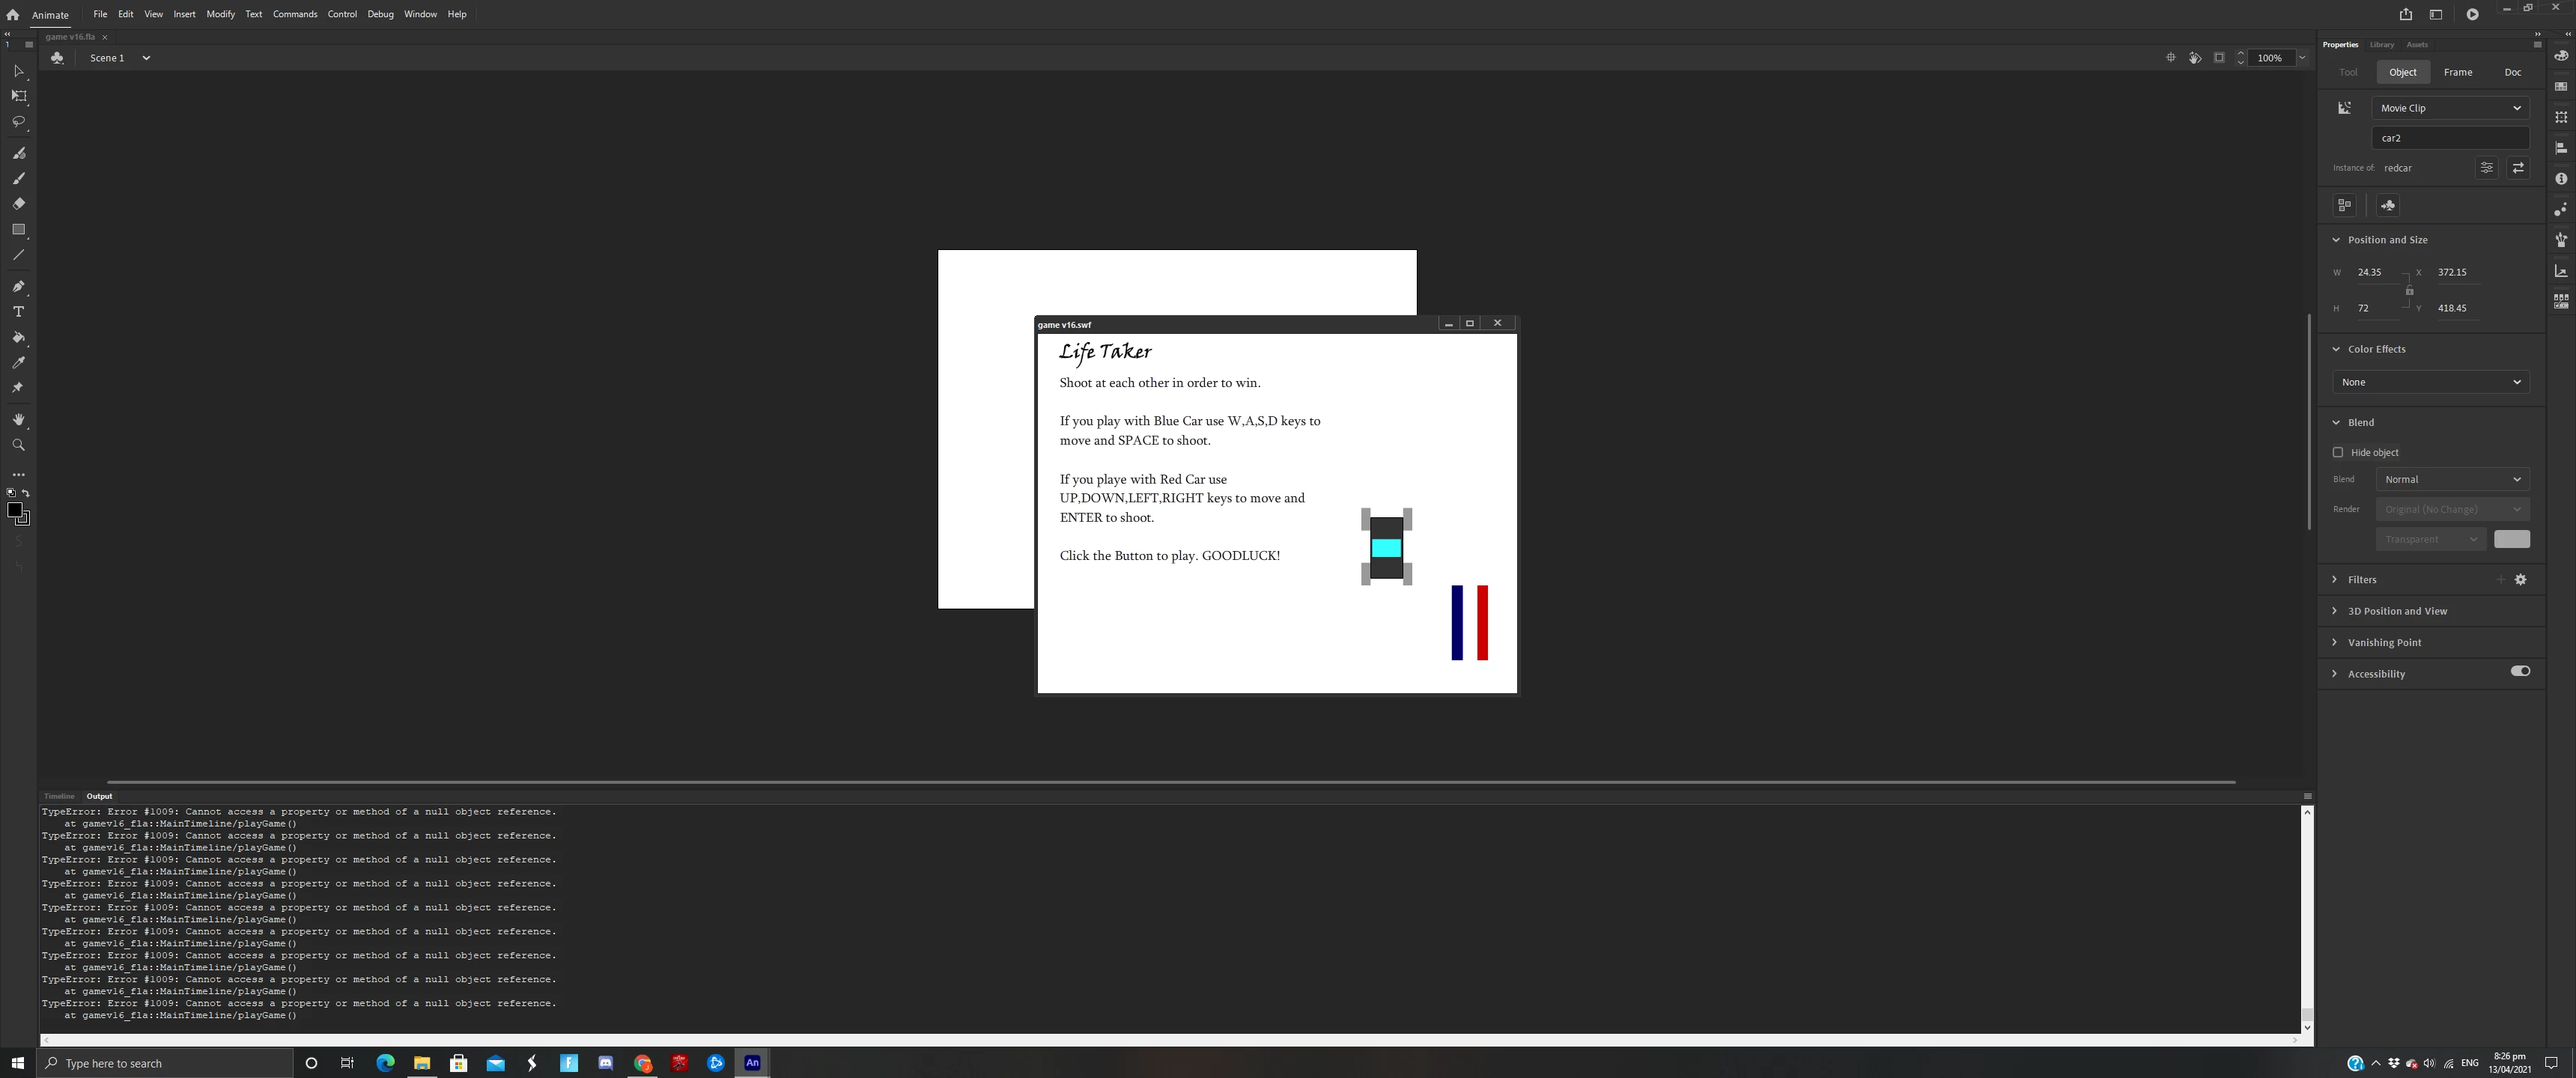Select the Lasso tool
2576x1078 pixels.
(18, 122)
